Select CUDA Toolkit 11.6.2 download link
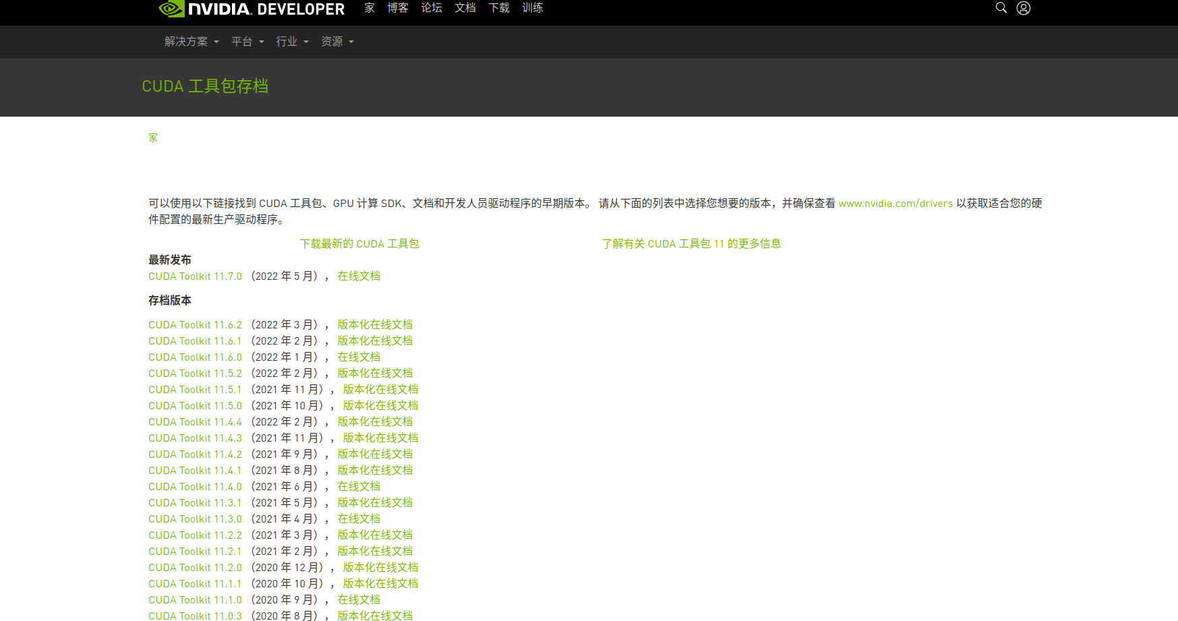Viewport: 1178px width, 621px height. click(195, 324)
